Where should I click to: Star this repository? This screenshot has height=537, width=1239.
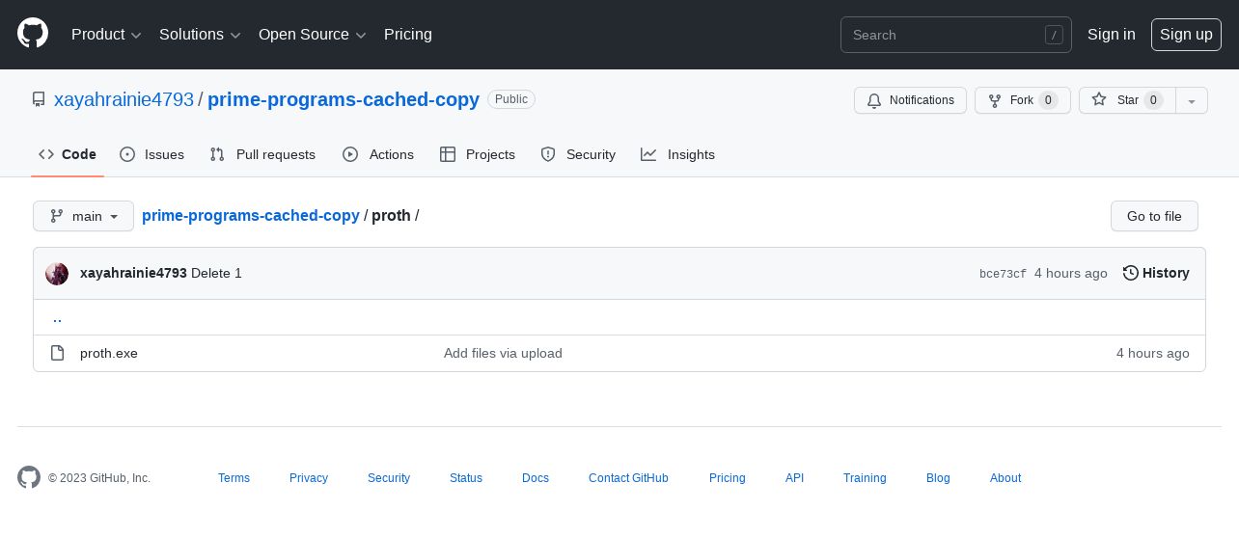point(1127,100)
